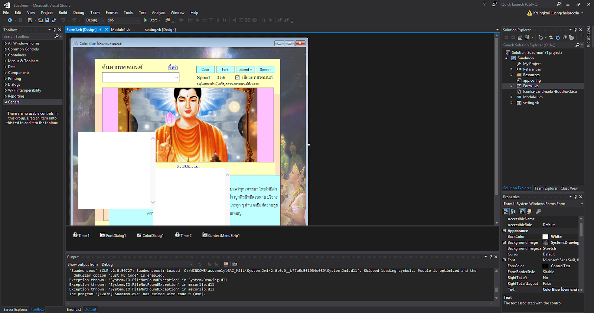594x313 pixels.
Task: Click the Quick Launch search icon
Action: point(559,4)
